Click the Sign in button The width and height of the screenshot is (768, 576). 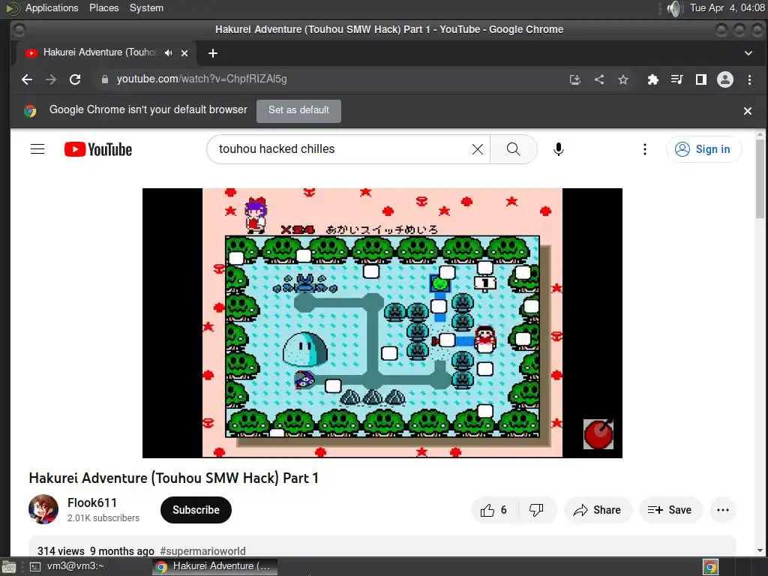tap(703, 149)
